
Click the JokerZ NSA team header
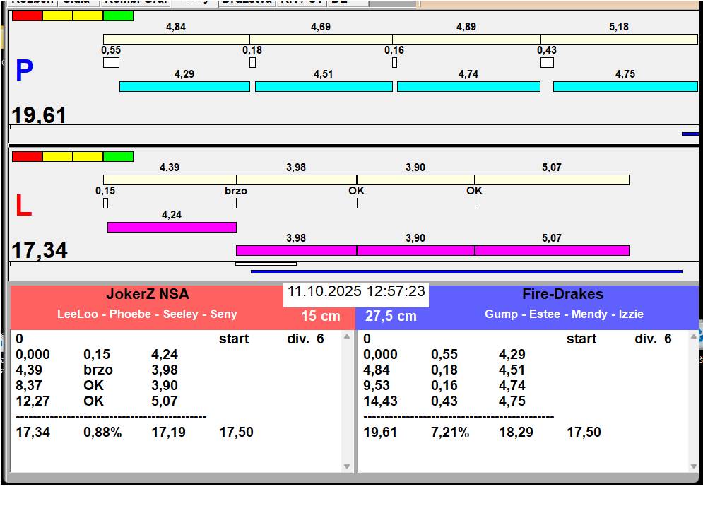click(x=147, y=295)
